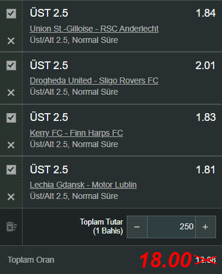Toggle the Kerry FC bet checkbox

11,118
